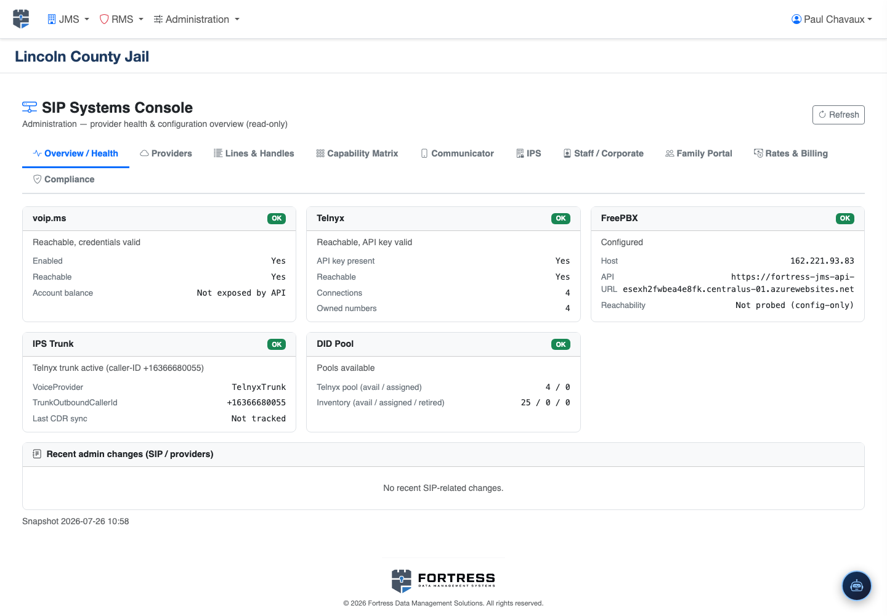Click the SIP Systems Console heading icon
This screenshot has height=616, width=887.
[x=30, y=107]
